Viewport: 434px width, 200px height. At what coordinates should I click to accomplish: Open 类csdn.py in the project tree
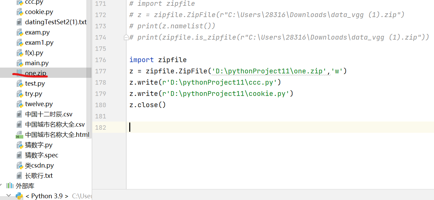[39, 166]
